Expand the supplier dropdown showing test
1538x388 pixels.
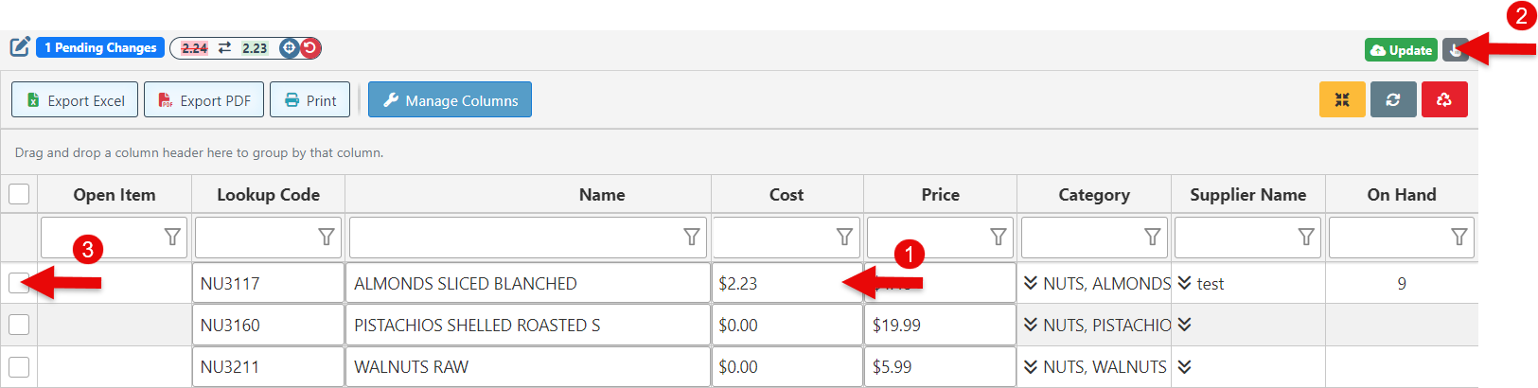pos(1185,283)
